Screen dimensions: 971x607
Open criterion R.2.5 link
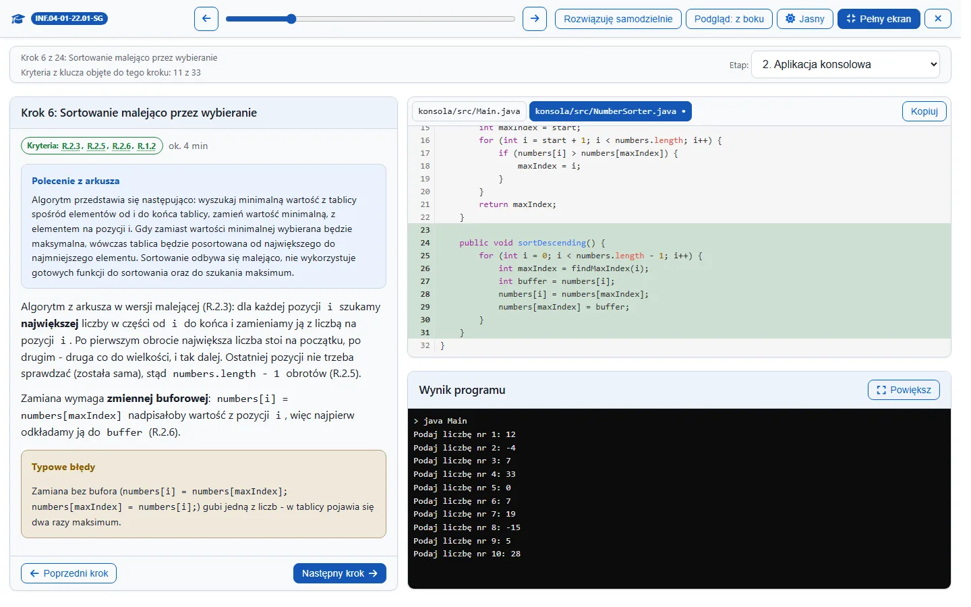tap(96, 146)
